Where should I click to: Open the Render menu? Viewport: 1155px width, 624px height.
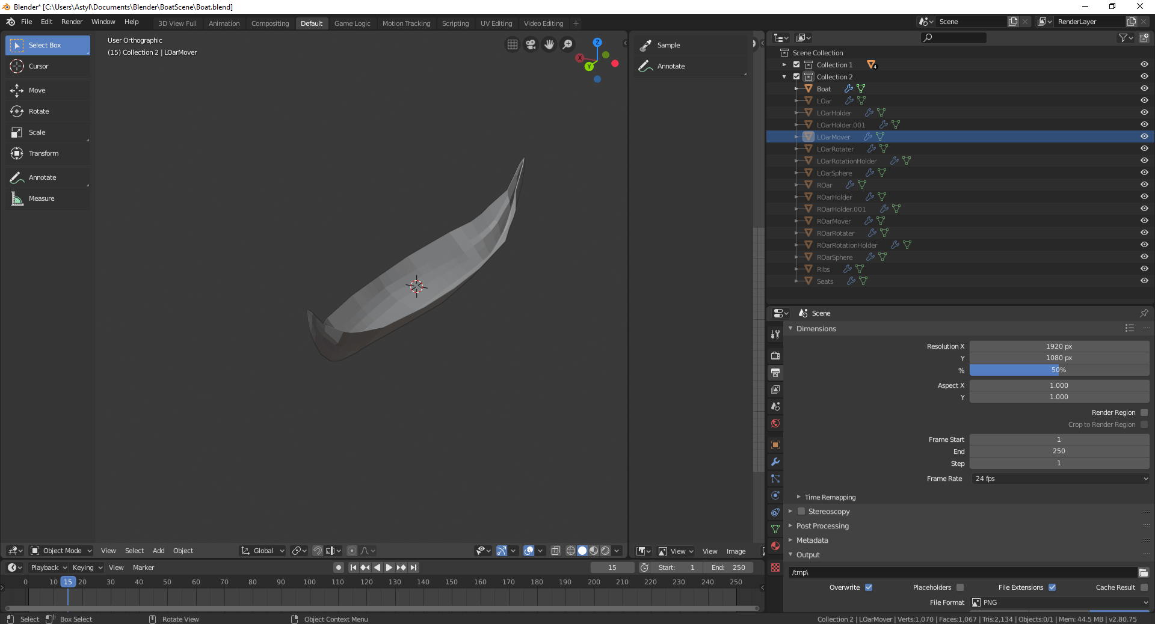(x=72, y=22)
